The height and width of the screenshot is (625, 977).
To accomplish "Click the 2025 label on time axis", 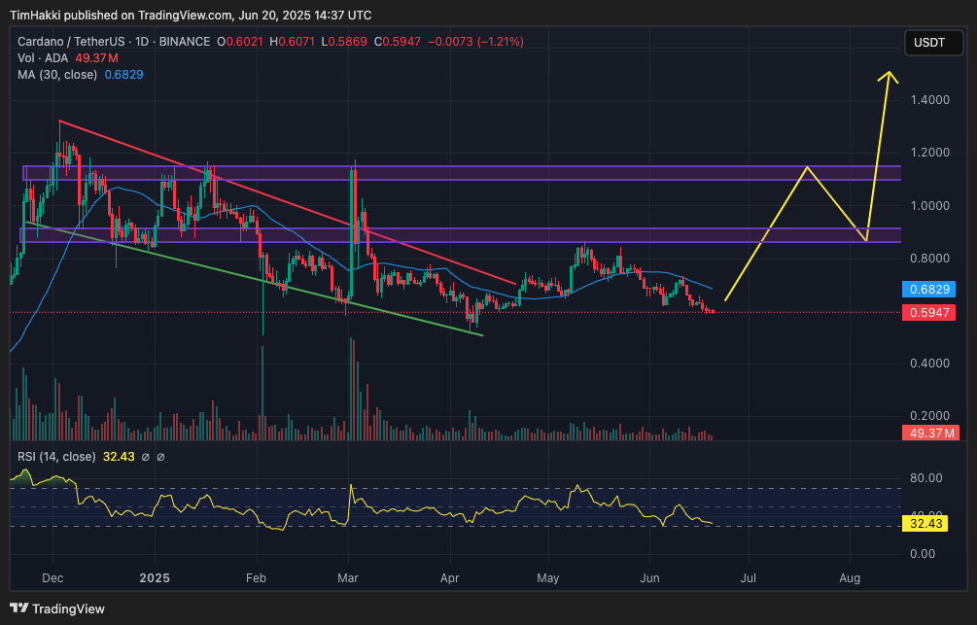I will click(x=155, y=578).
